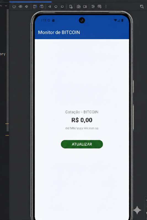
Task: Click the up chevron arrow at top left
Action: (x=1, y=6)
